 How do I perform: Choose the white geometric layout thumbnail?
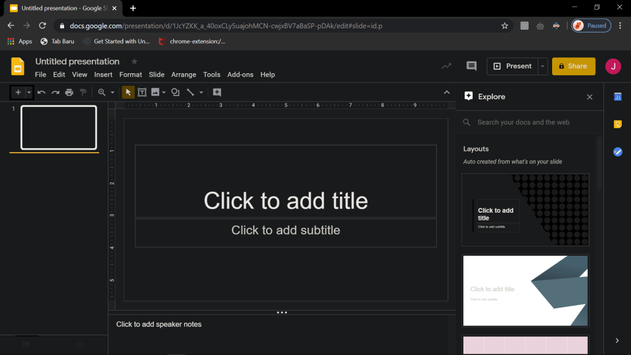[x=525, y=290]
